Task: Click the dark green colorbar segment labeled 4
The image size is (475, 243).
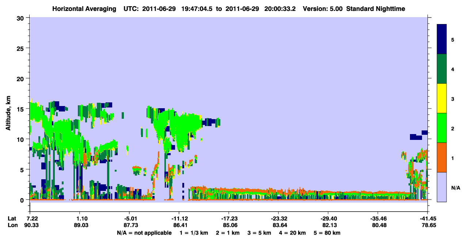Action: (442, 69)
